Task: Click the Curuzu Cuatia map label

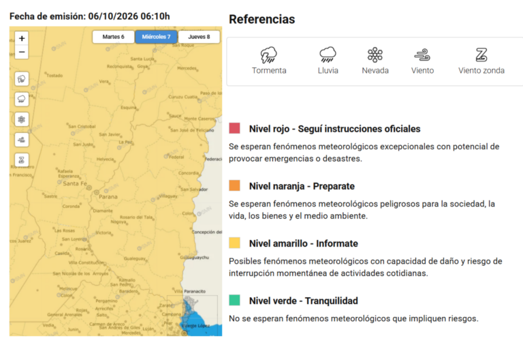Action: pyautogui.click(x=183, y=97)
